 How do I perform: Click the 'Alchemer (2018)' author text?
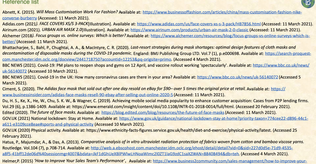pyautogui.click(x=18, y=36)
